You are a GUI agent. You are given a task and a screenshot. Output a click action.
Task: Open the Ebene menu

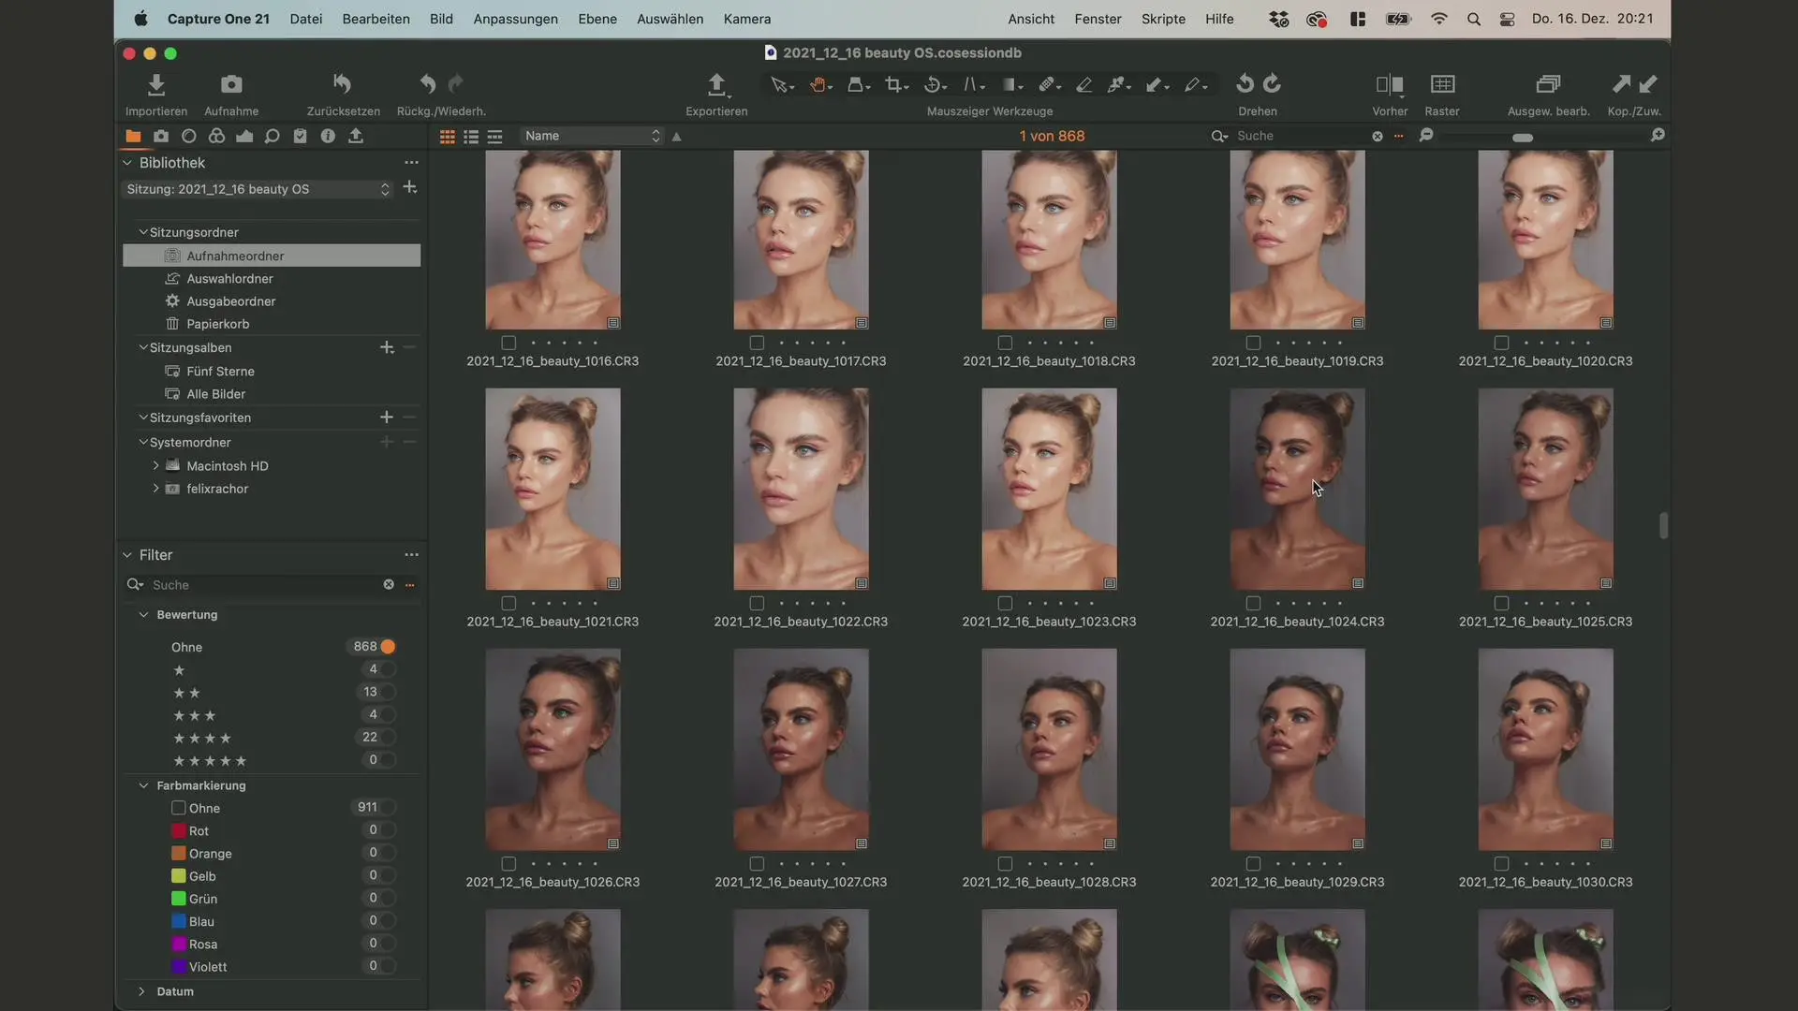point(597,19)
